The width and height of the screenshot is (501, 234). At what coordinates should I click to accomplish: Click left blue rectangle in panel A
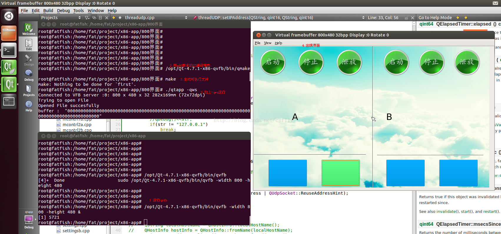(288, 173)
